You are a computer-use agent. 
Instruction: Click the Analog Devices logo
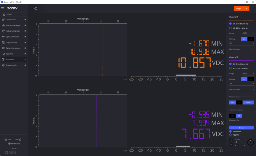(x=11, y=153)
